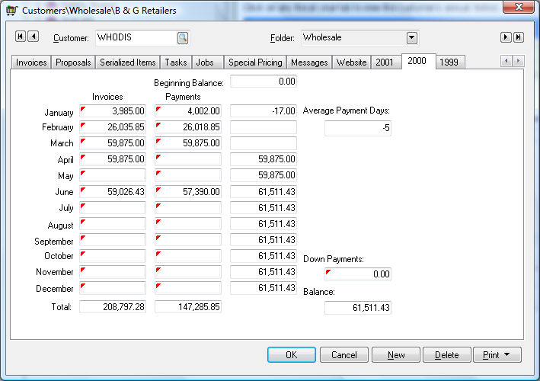Screen dimensions: 540x381
Task: Select the June Payments field
Action: pos(188,192)
